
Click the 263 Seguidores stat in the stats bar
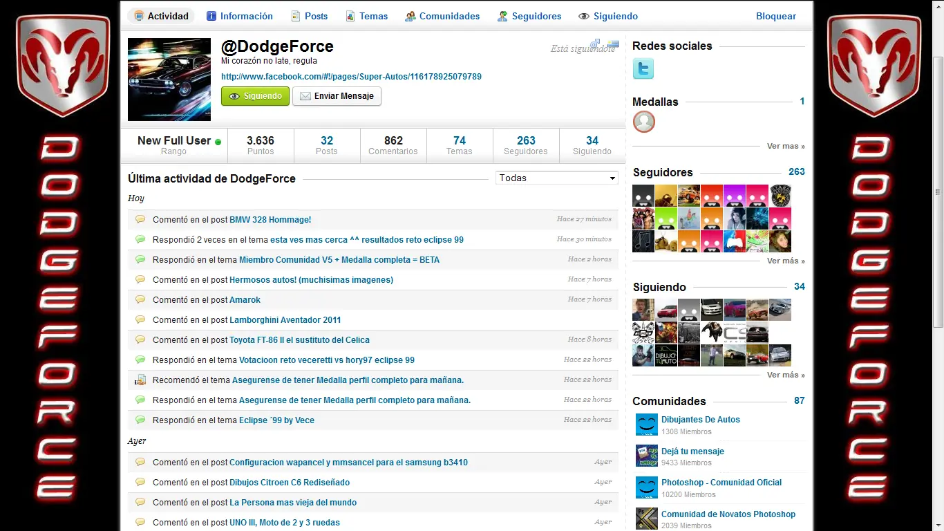[x=526, y=145]
